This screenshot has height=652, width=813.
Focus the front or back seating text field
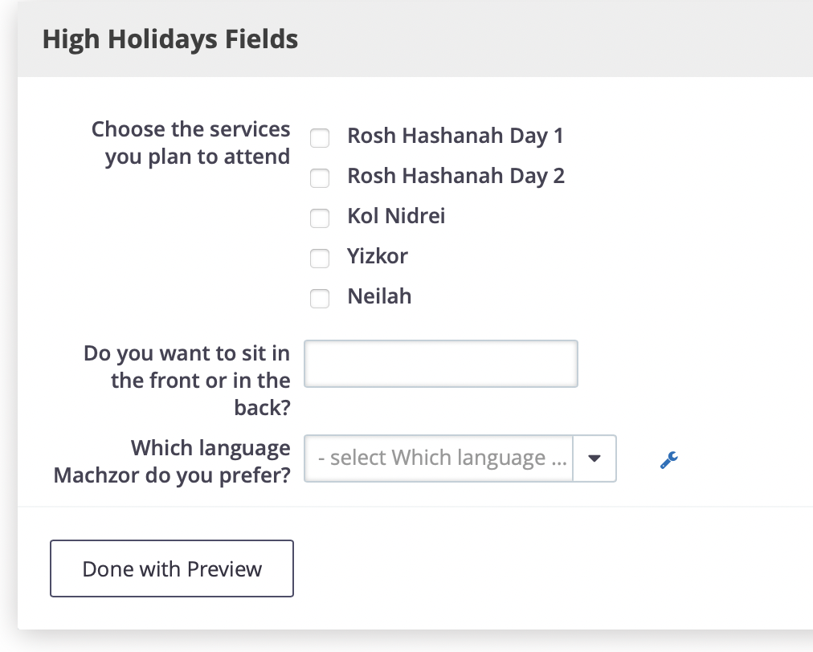coord(441,364)
